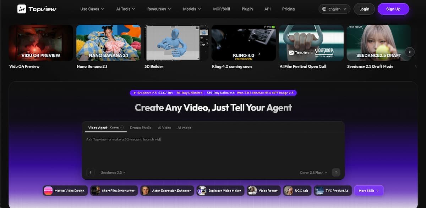
Task: Submit the prompt with the arrow-up send icon
Action: [336, 172]
